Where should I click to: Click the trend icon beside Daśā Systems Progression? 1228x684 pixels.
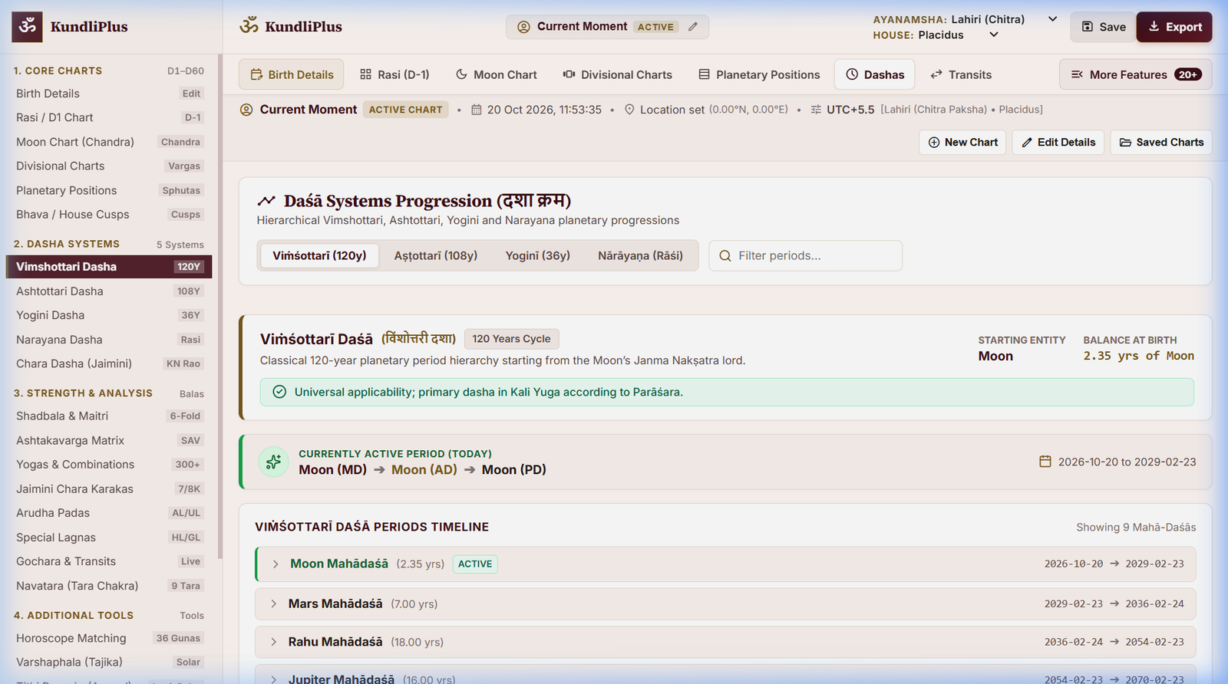(266, 201)
